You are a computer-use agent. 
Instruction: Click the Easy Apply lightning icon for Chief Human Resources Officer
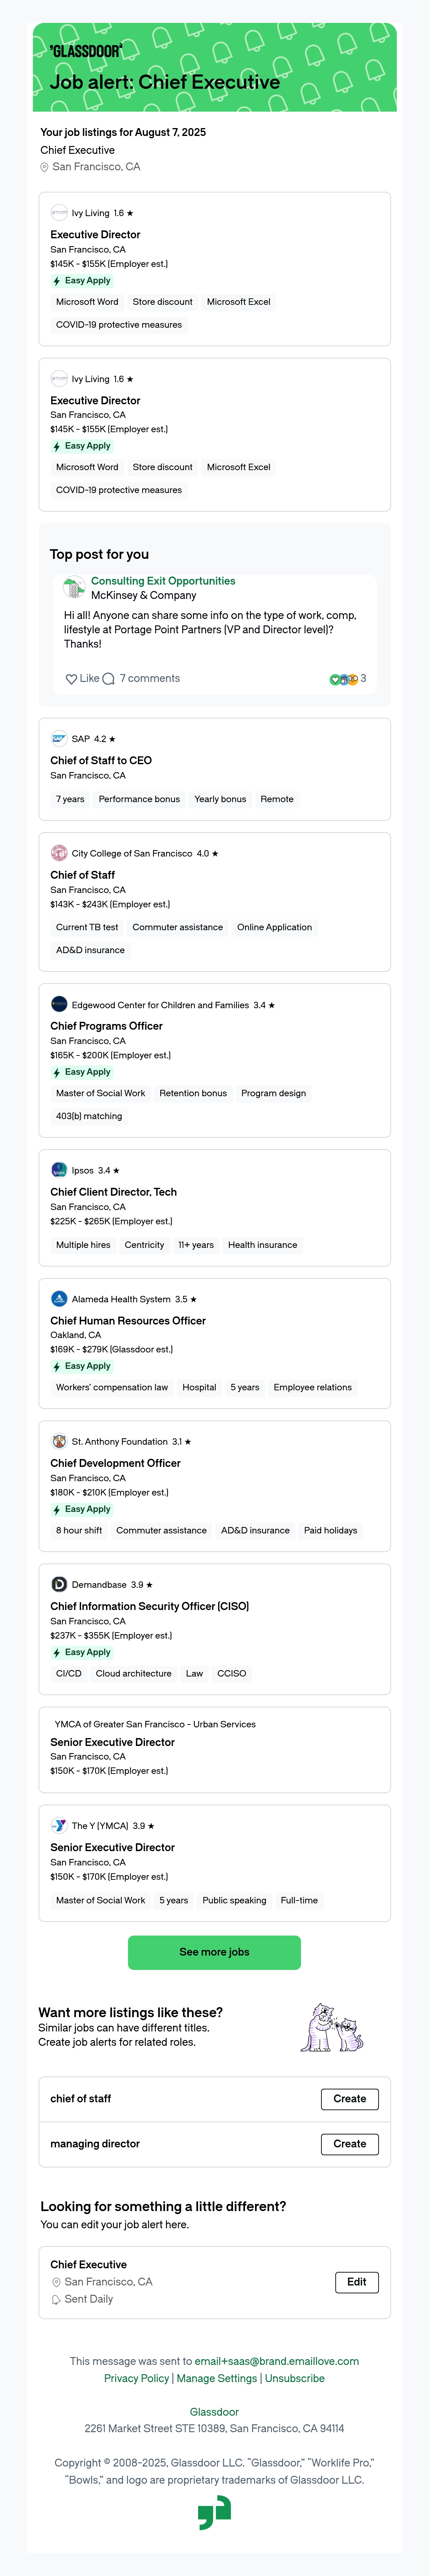pyautogui.click(x=57, y=1367)
